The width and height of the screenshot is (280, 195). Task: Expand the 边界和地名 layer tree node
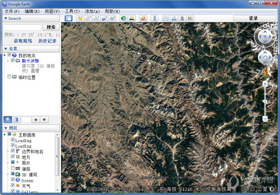pos(8,151)
